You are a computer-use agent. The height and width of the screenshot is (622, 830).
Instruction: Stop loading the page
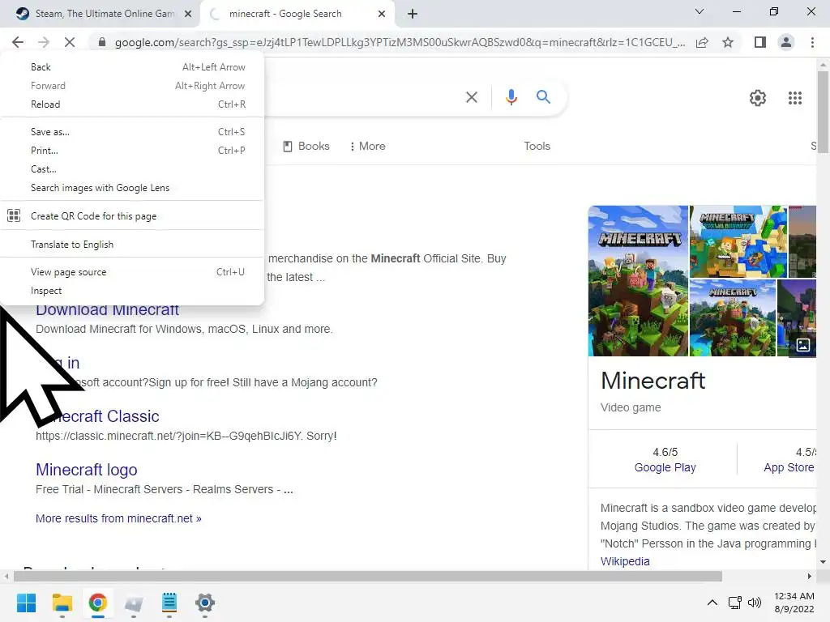point(70,42)
